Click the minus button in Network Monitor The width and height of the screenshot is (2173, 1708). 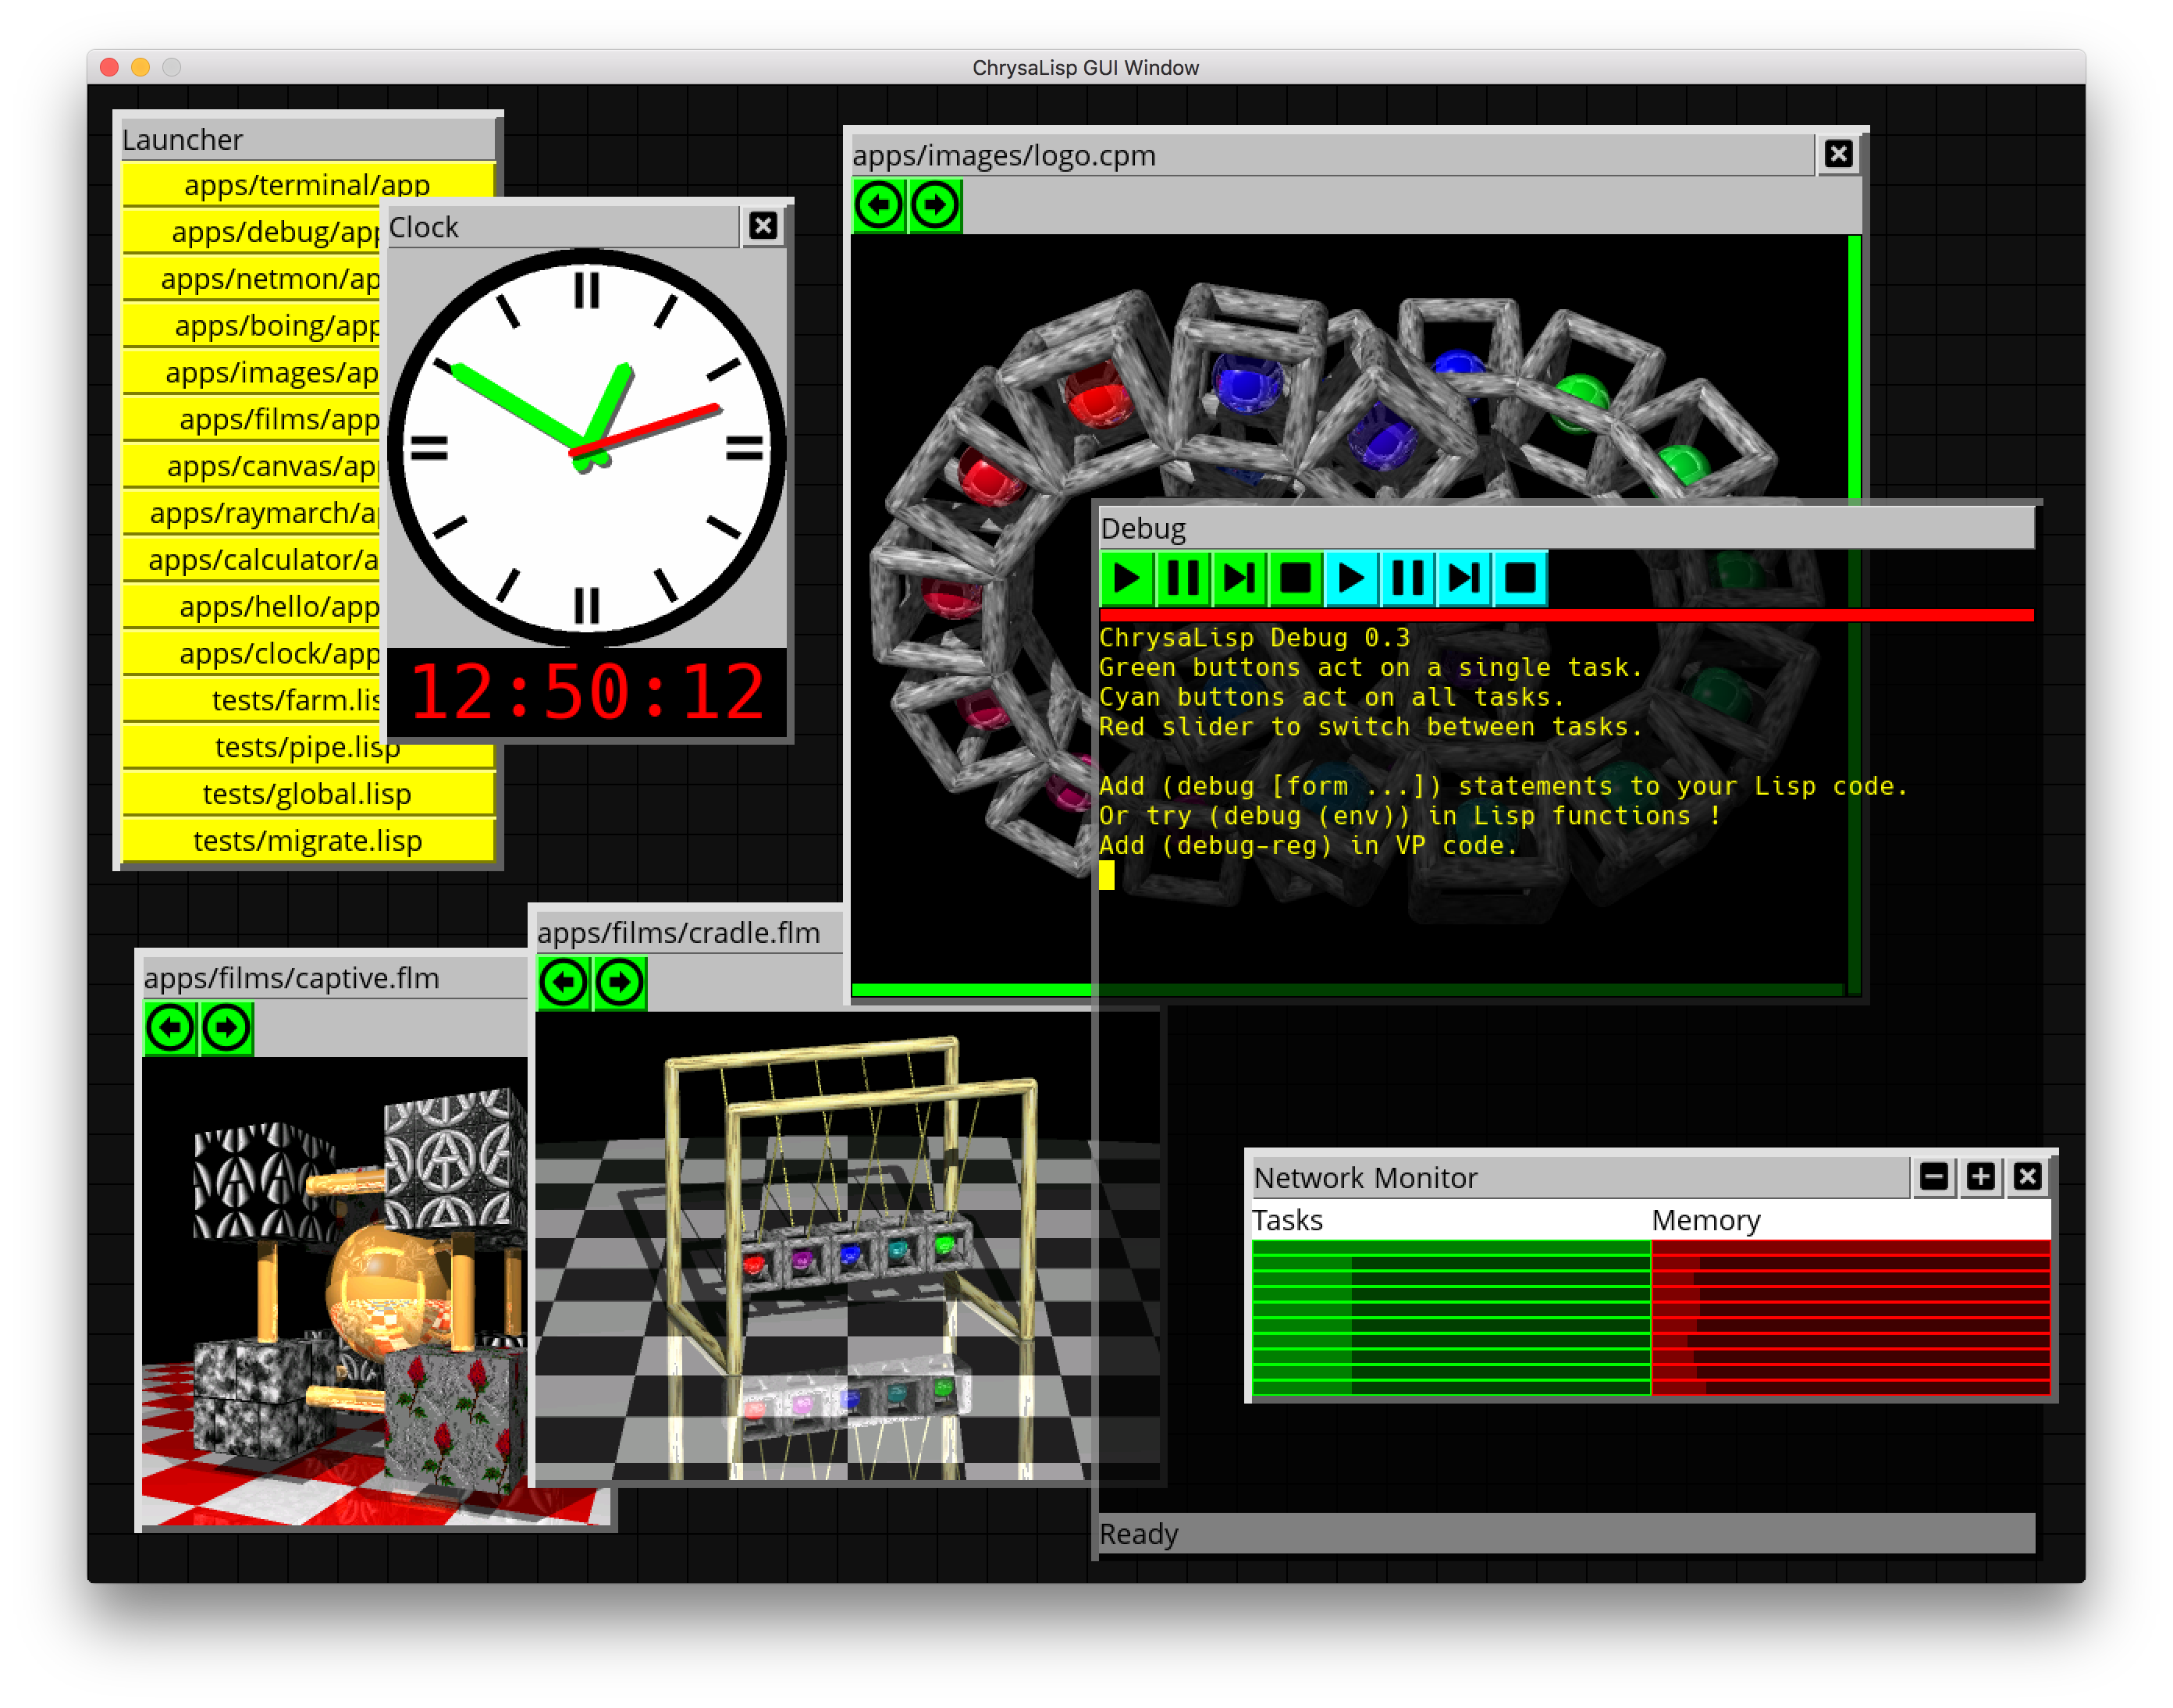tap(1934, 1177)
